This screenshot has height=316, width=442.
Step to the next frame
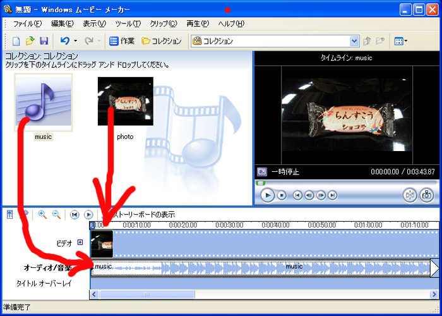pos(321,195)
